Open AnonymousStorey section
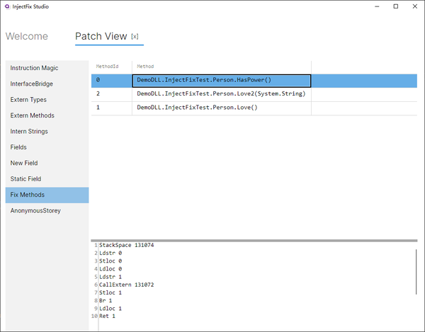 (x=35, y=210)
